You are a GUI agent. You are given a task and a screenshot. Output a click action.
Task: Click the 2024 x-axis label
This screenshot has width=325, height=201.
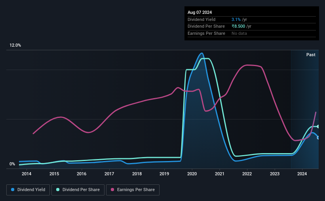click(x=302, y=174)
